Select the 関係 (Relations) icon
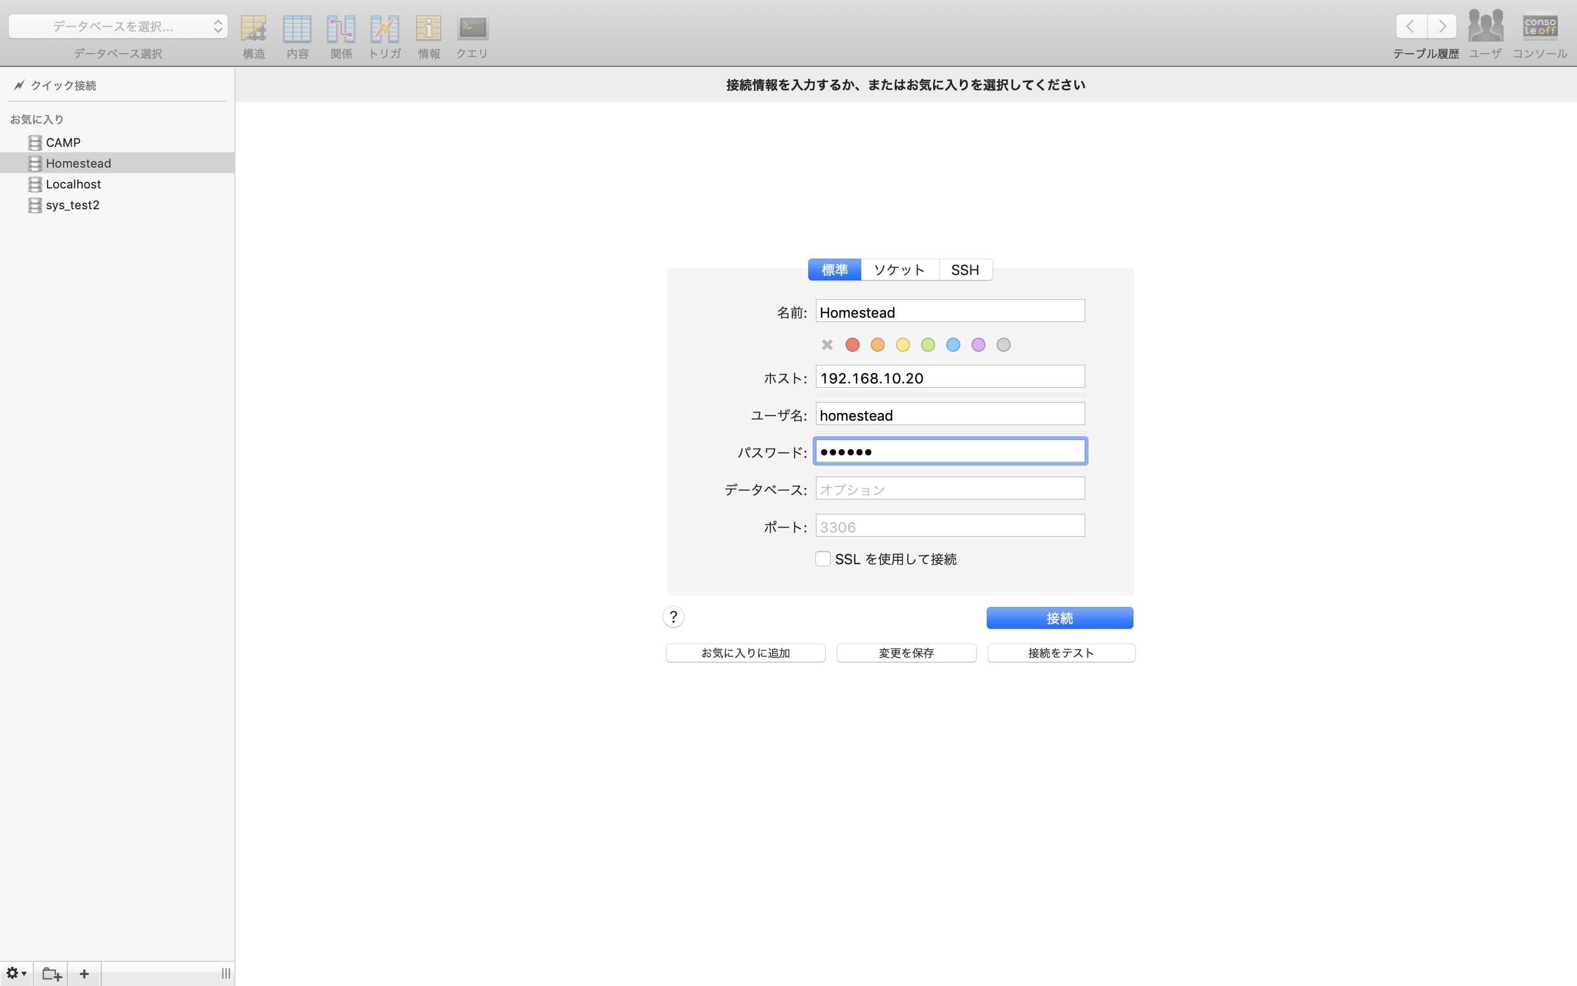 click(341, 28)
